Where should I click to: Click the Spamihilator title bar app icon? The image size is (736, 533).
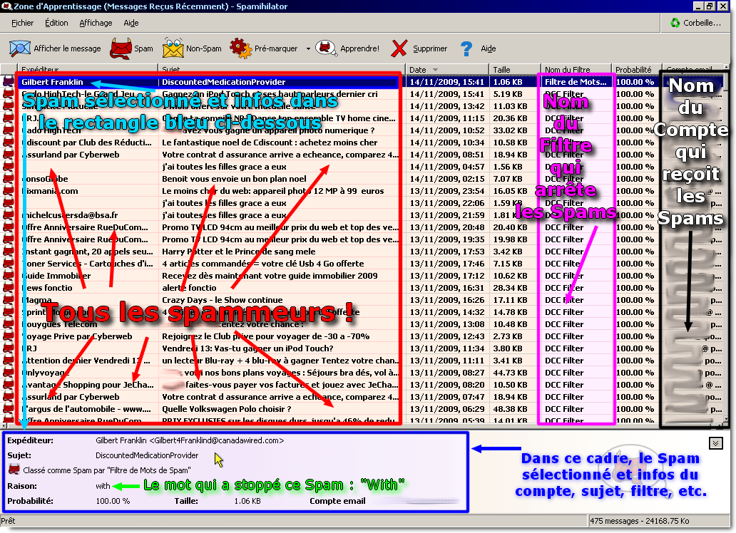6,6
